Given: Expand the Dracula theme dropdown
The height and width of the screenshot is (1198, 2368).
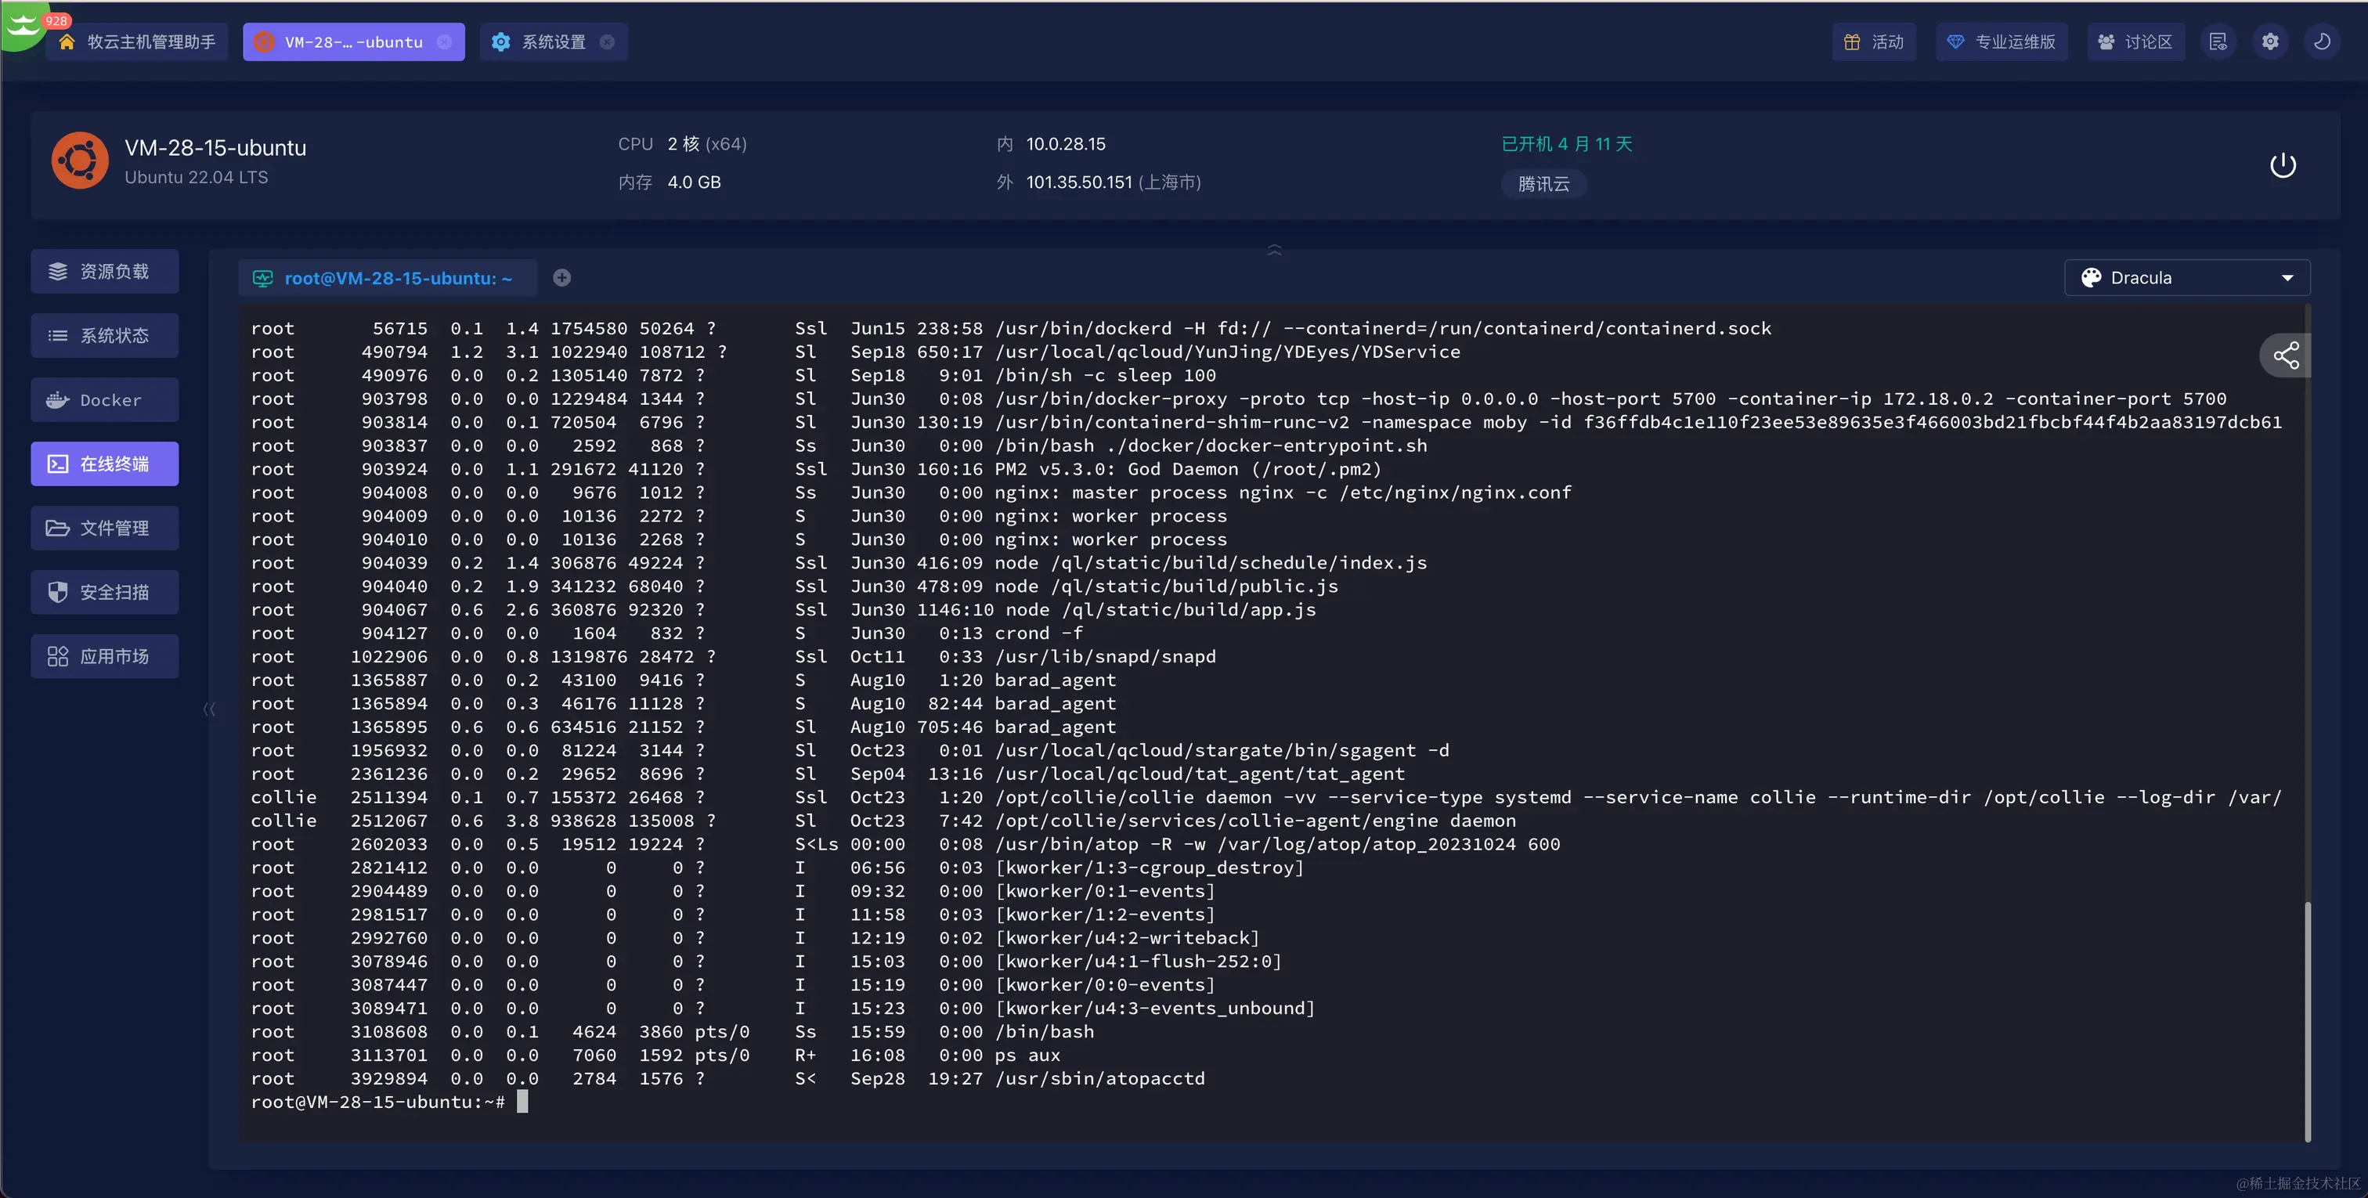Looking at the screenshot, I should (x=2186, y=278).
